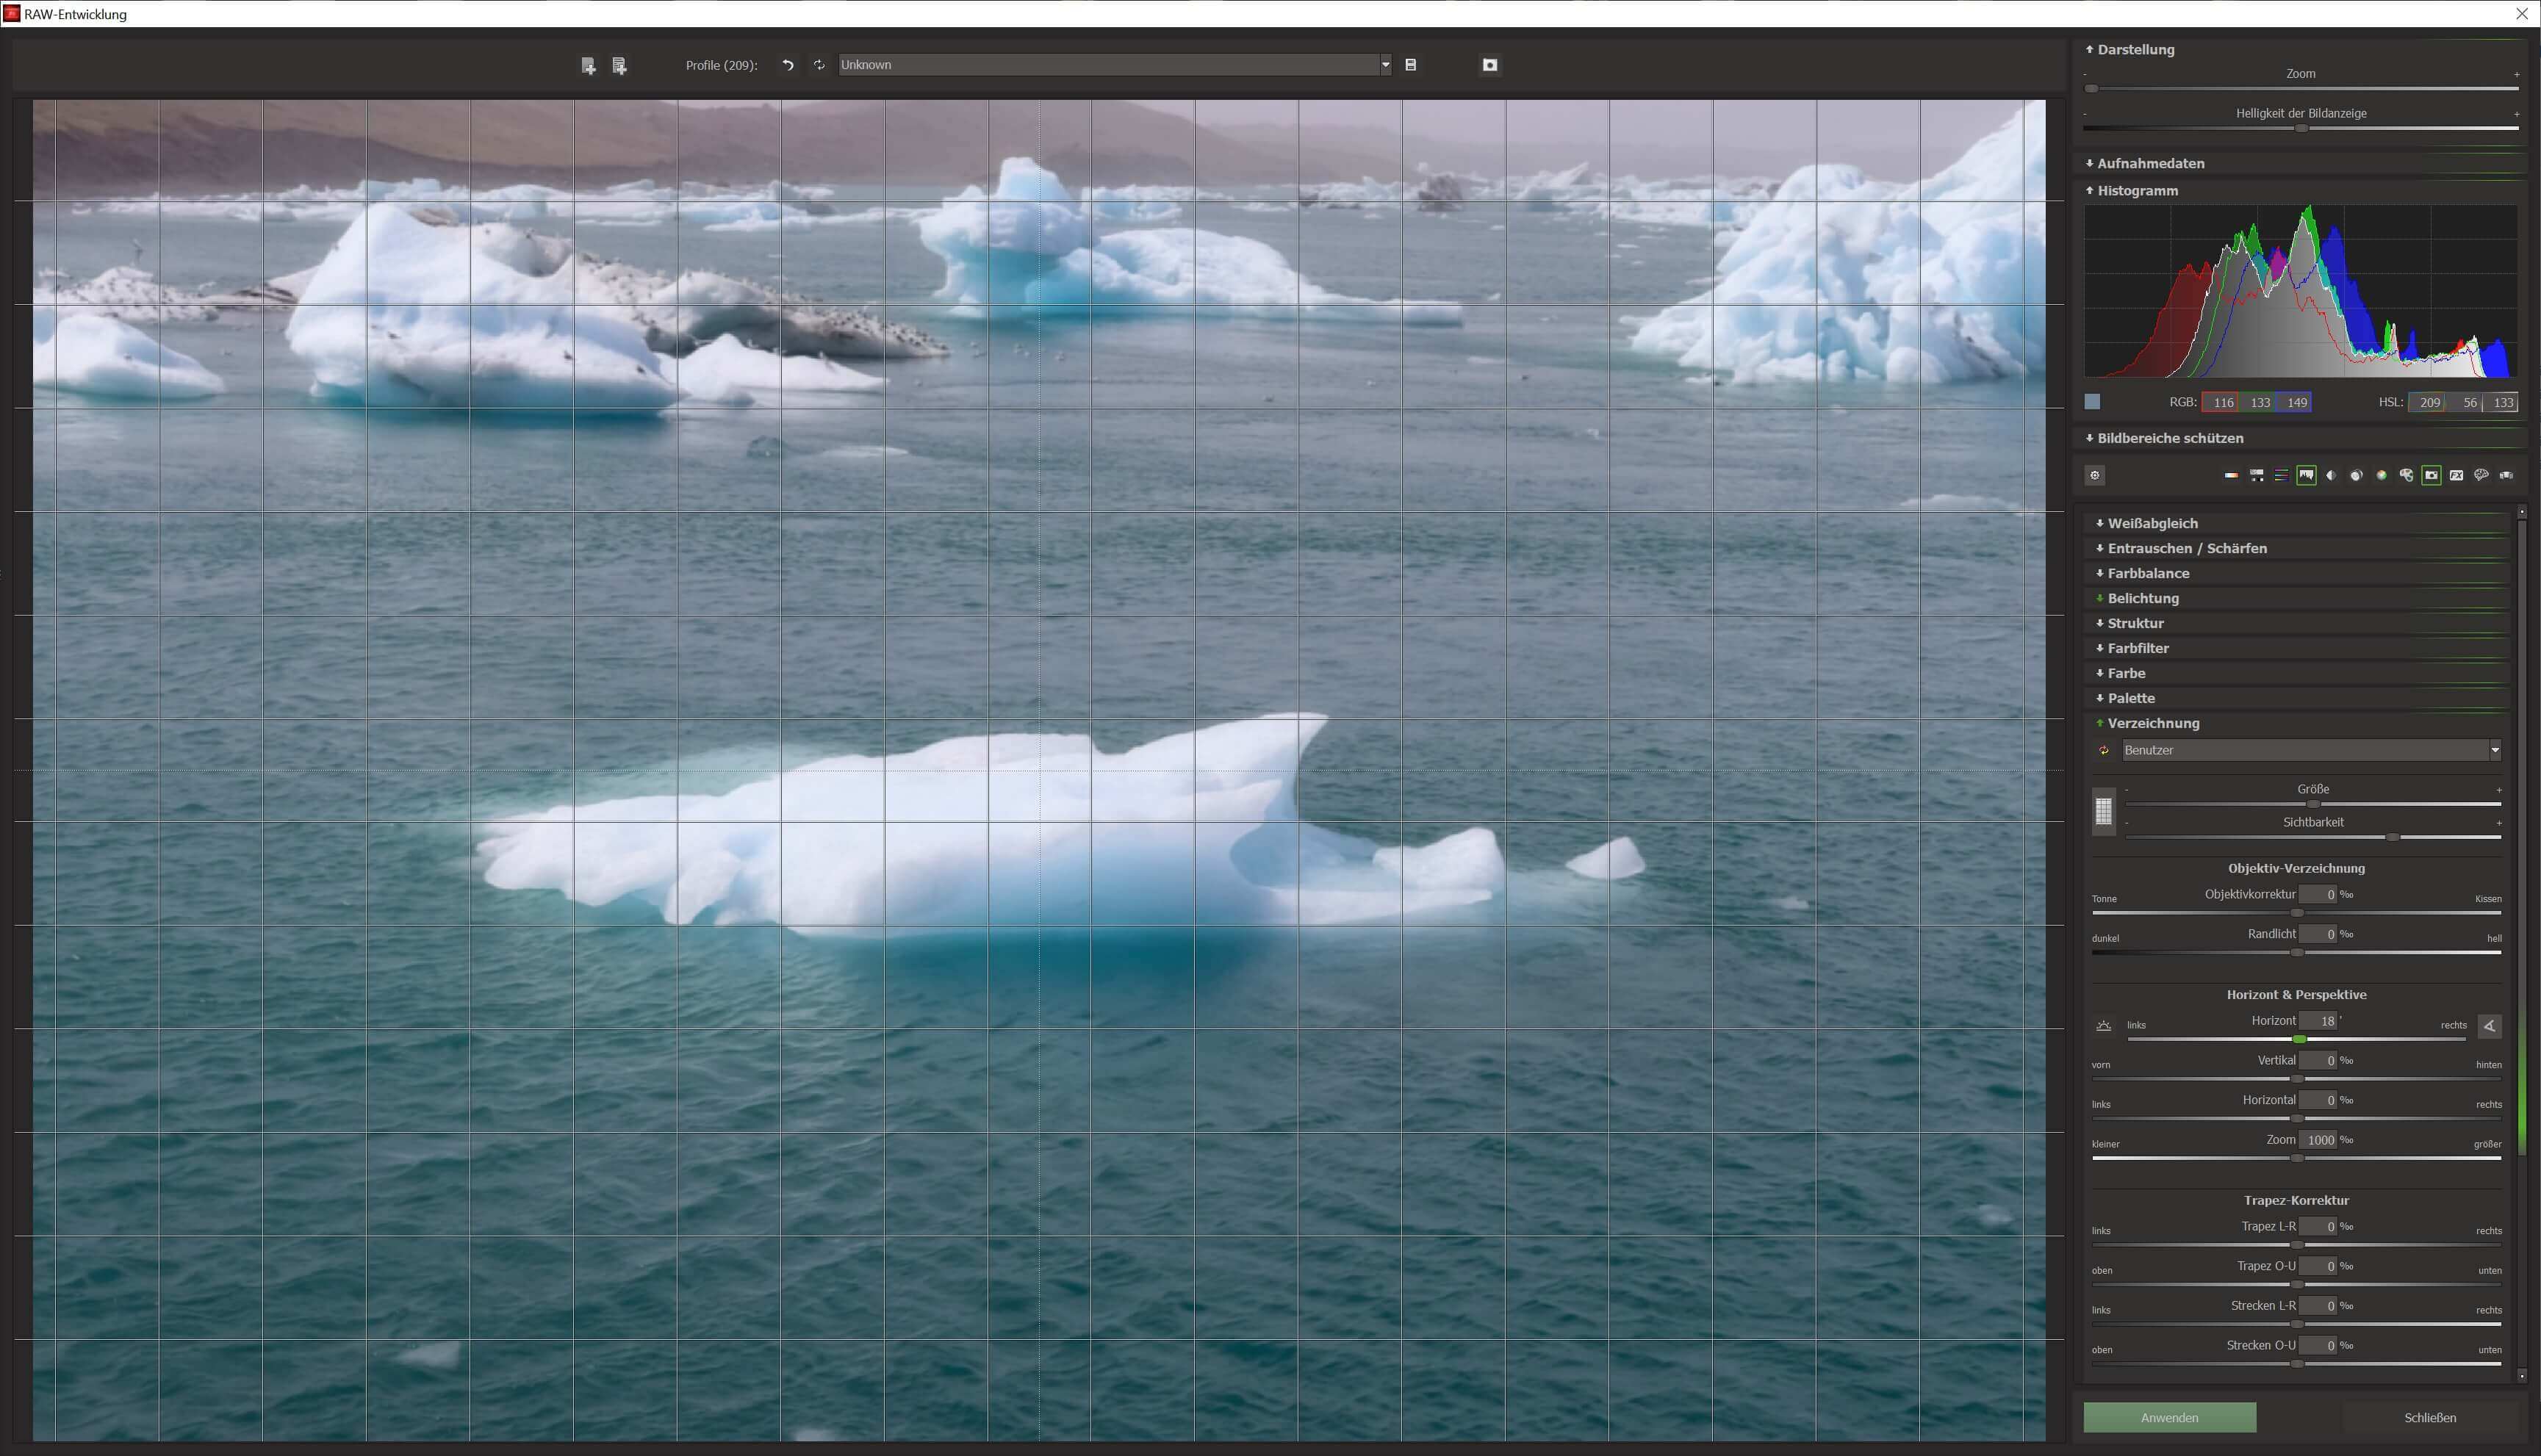The width and height of the screenshot is (2541, 1456).
Task: Expand the Weißabgleich section
Action: pos(2152,523)
